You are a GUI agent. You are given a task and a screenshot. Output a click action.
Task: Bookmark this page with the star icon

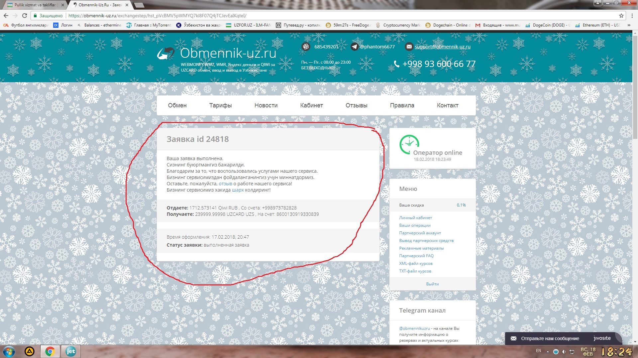[x=621, y=16]
